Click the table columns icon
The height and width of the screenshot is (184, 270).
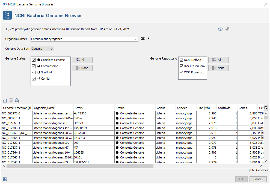tap(11, 101)
